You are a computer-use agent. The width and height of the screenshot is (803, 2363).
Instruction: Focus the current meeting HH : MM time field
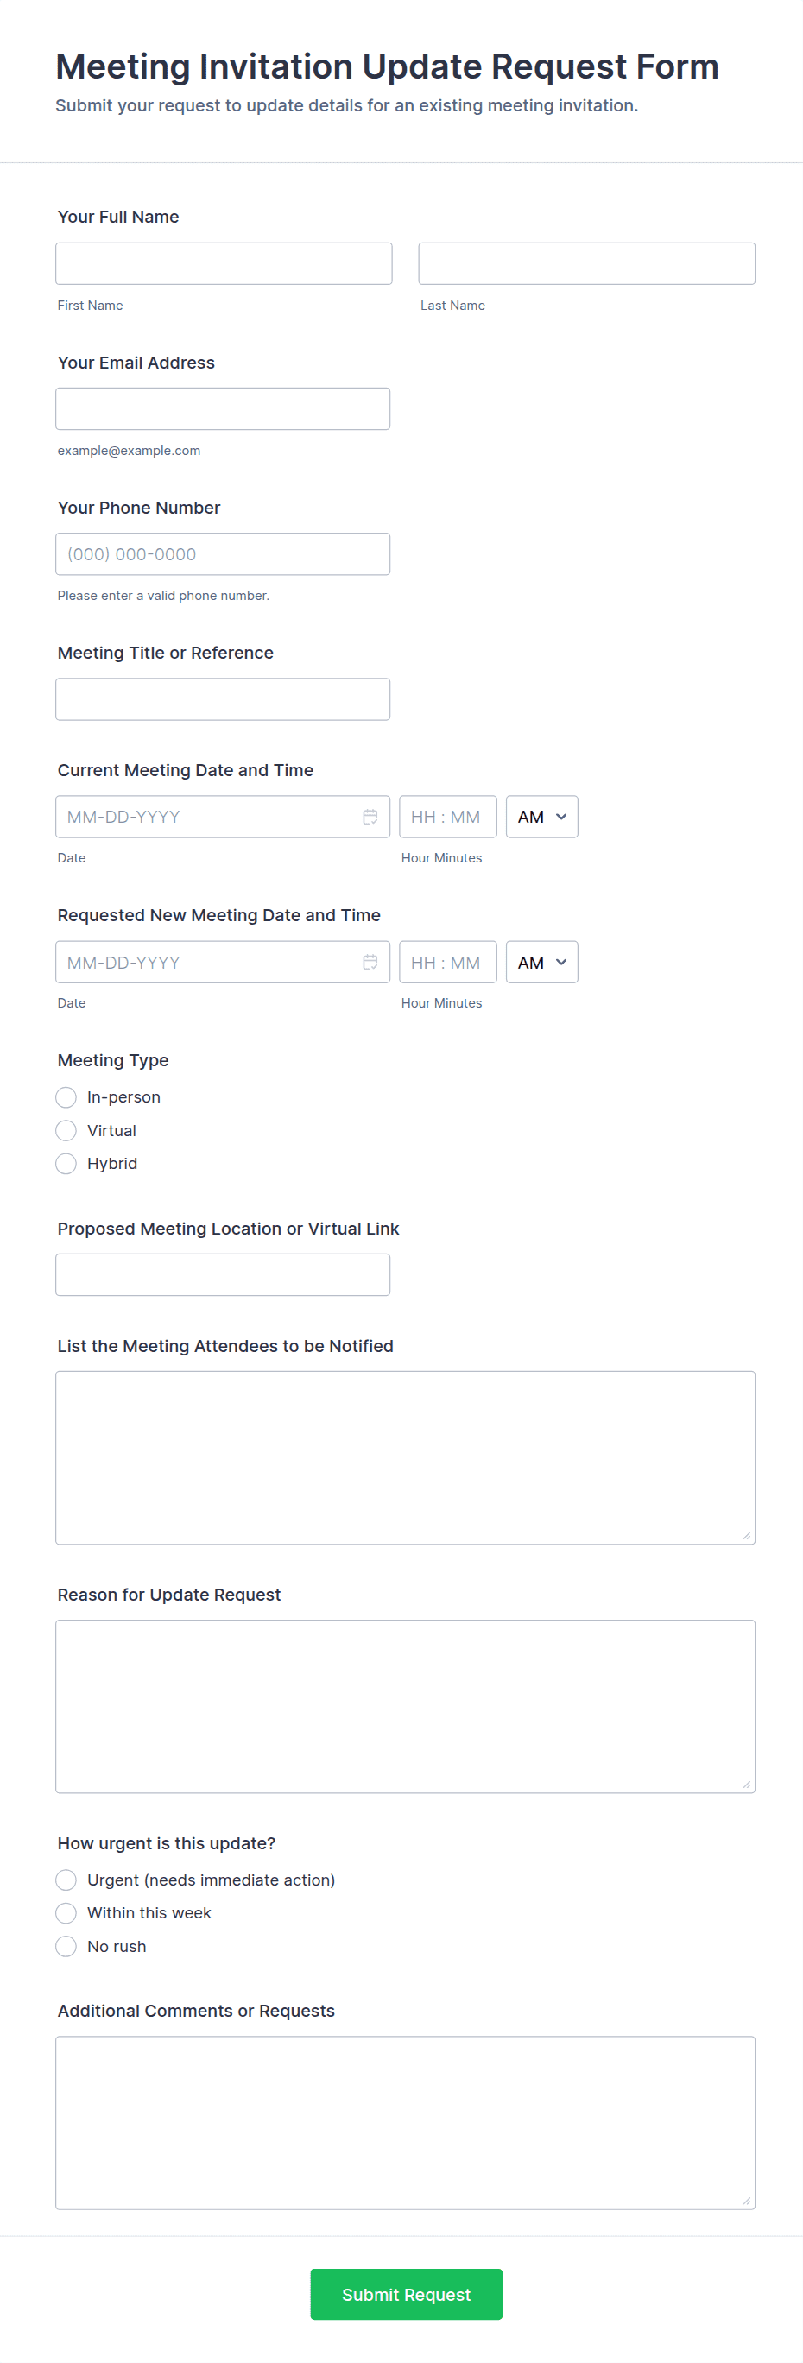[448, 817]
